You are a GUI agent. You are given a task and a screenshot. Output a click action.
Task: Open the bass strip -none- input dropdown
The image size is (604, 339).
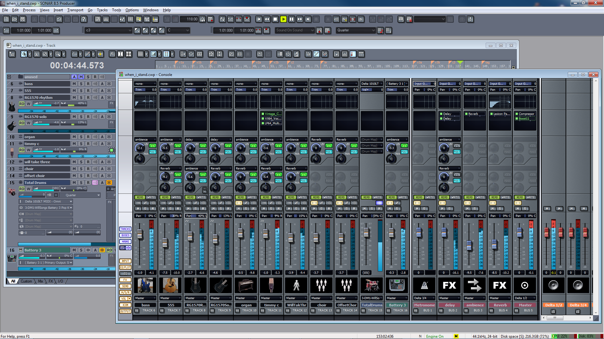coord(145,84)
